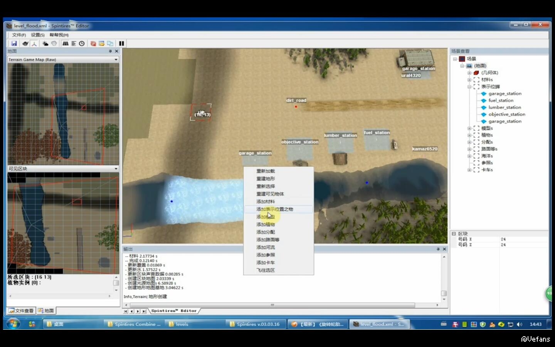The height and width of the screenshot is (347, 555).
Task: Click the Windows Start button
Action: click(x=13, y=324)
